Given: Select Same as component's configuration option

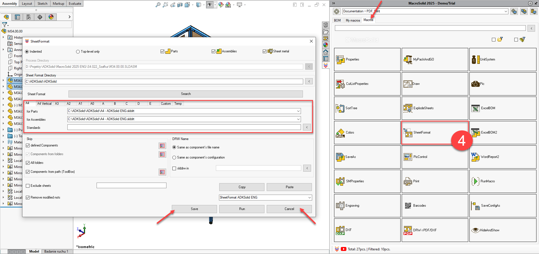Looking at the screenshot, I should click(x=174, y=157).
